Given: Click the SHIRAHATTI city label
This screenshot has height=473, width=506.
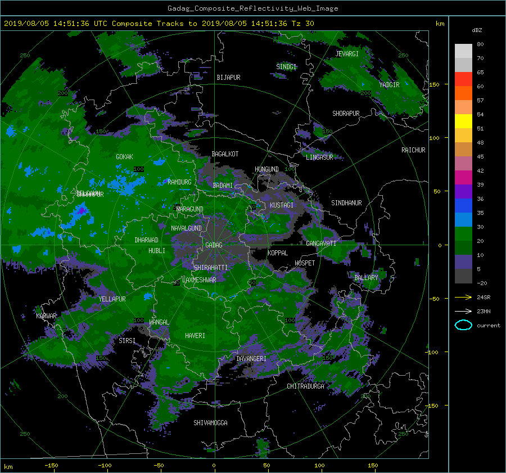Looking at the screenshot, I should coord(211,268).
